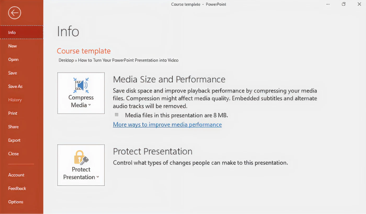
Task: Open the Export options
Action: click(x=14, y=140)
